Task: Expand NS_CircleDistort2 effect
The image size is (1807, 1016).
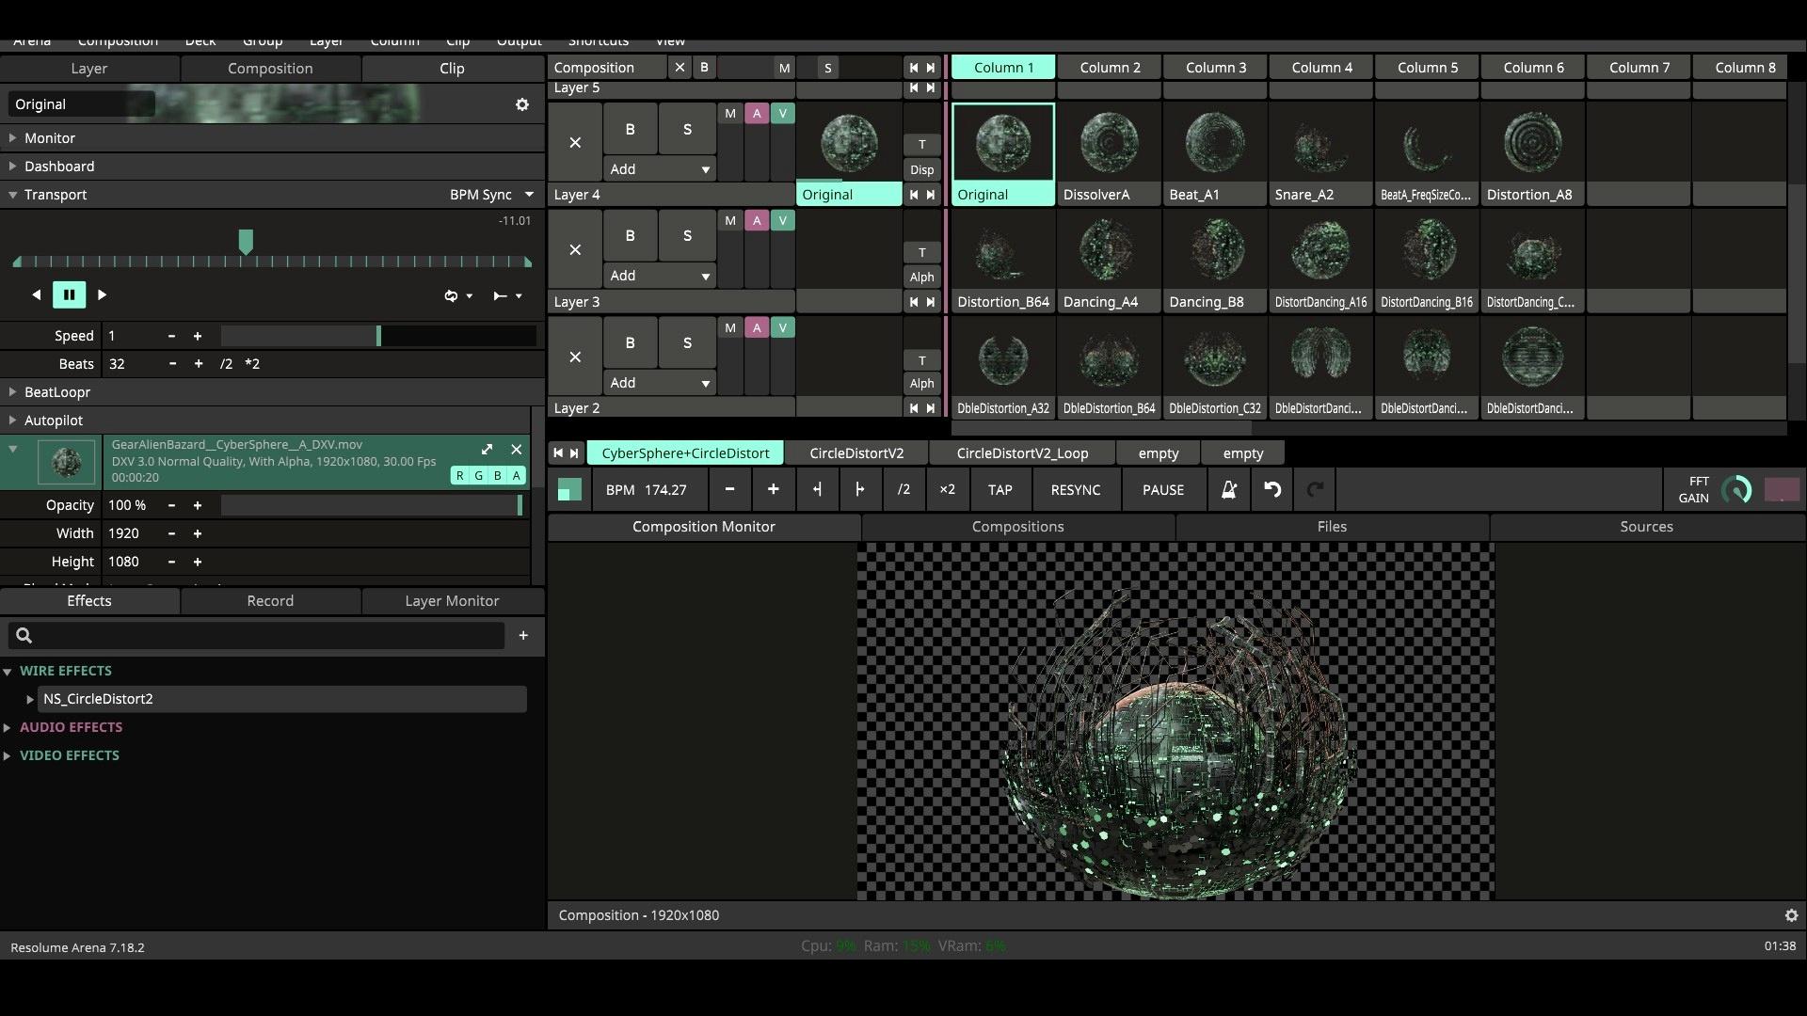Action: 30,699
